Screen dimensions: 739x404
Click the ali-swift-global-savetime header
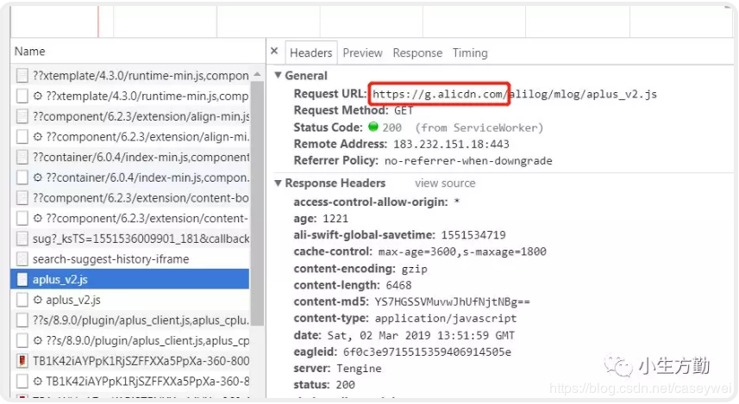coord(399,235)
